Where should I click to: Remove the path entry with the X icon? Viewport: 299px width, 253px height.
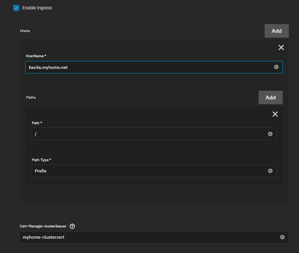(x=275, y=114)
